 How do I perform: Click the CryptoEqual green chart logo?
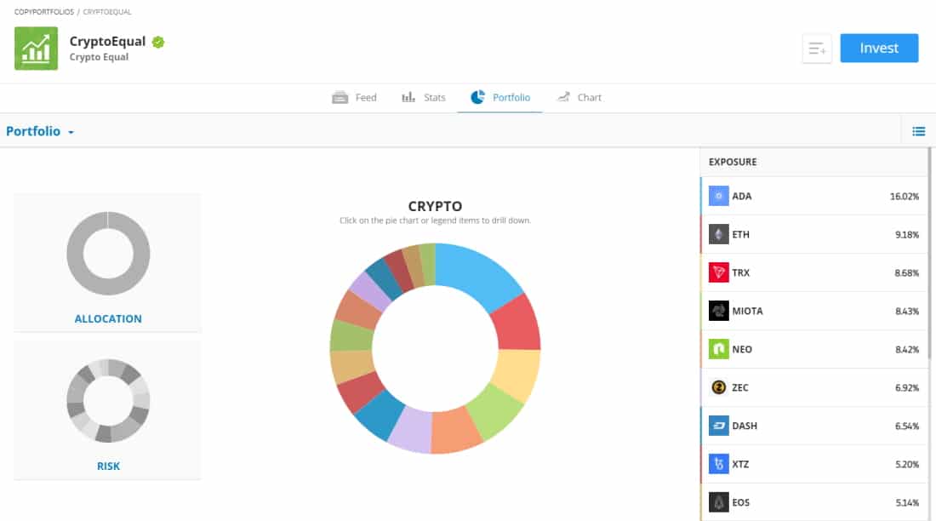pos(36,49)
